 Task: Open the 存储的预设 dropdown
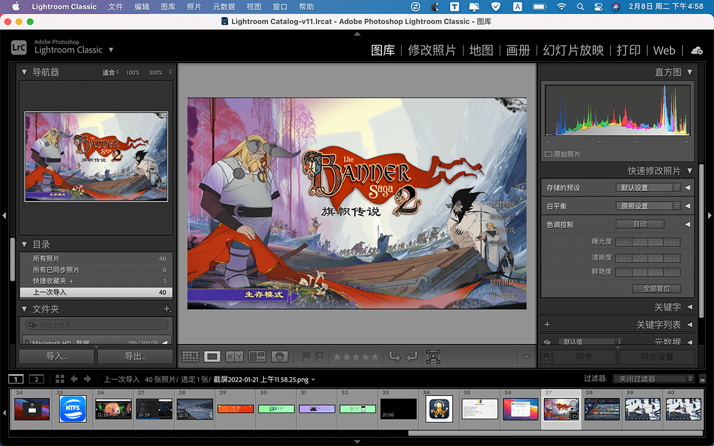pos(648,187)
